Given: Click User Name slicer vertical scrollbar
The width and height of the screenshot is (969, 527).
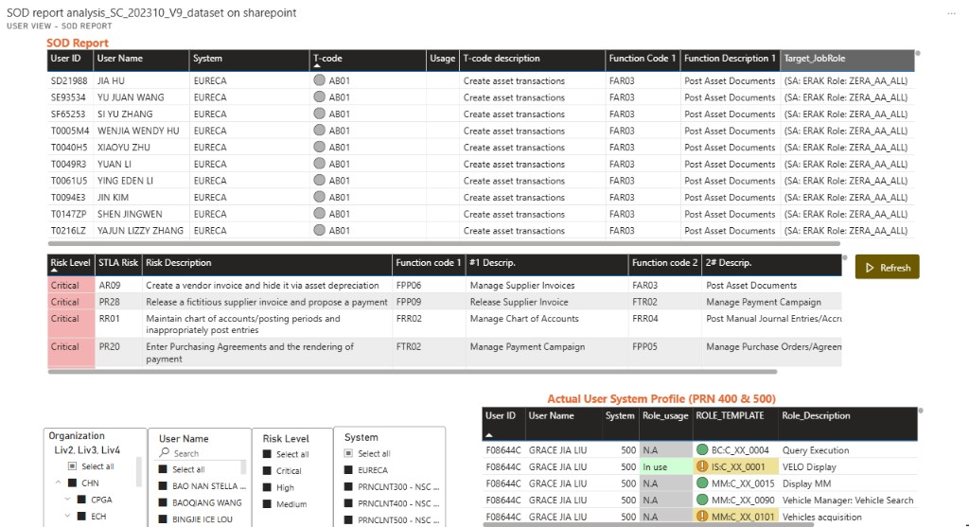Looking at the screenshot, I should tap(243, 467).
